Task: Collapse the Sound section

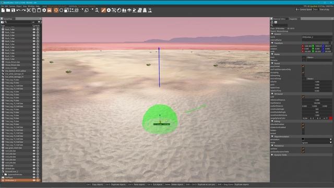Action: [x=272, y=63]
